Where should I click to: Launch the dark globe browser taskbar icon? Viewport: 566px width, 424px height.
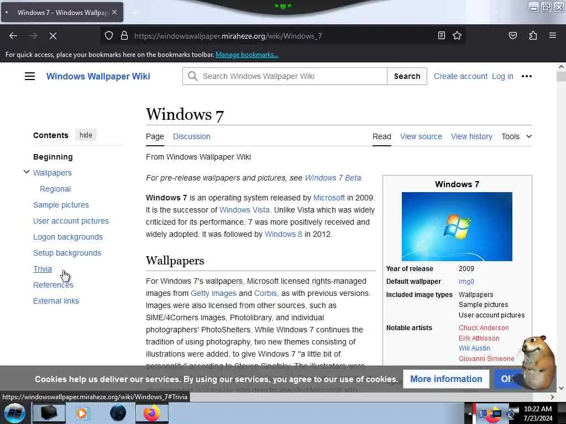click(x=118, y=413)
